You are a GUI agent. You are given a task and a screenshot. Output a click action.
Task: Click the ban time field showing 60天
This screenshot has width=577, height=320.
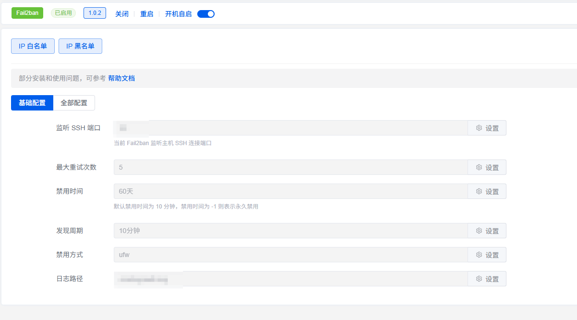tap(290, 191)
